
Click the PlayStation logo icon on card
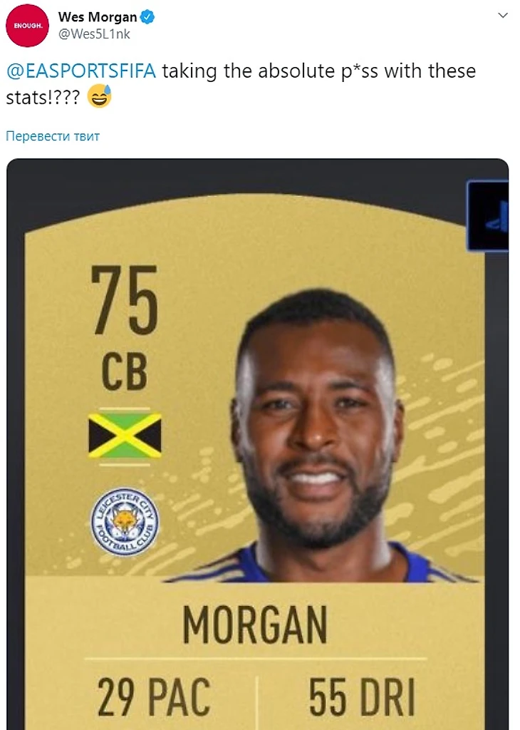tap(489, 216)
